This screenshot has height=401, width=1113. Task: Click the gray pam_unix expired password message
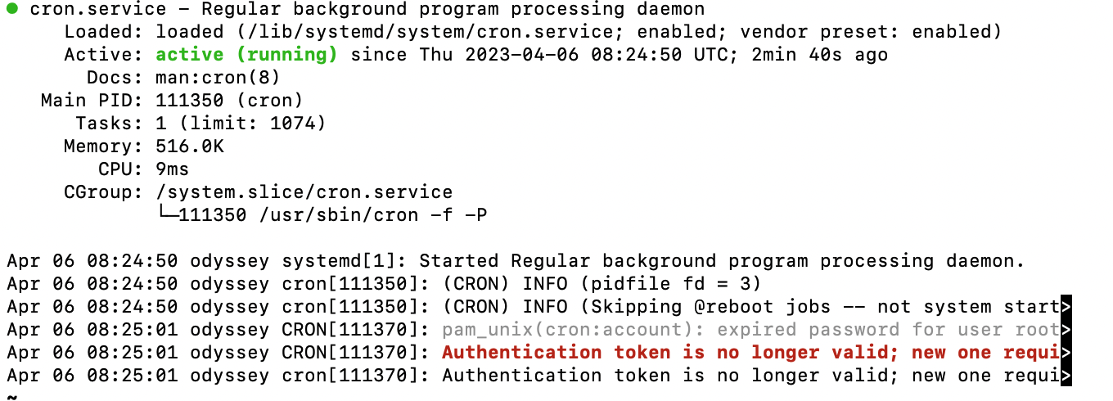point(750,330)
